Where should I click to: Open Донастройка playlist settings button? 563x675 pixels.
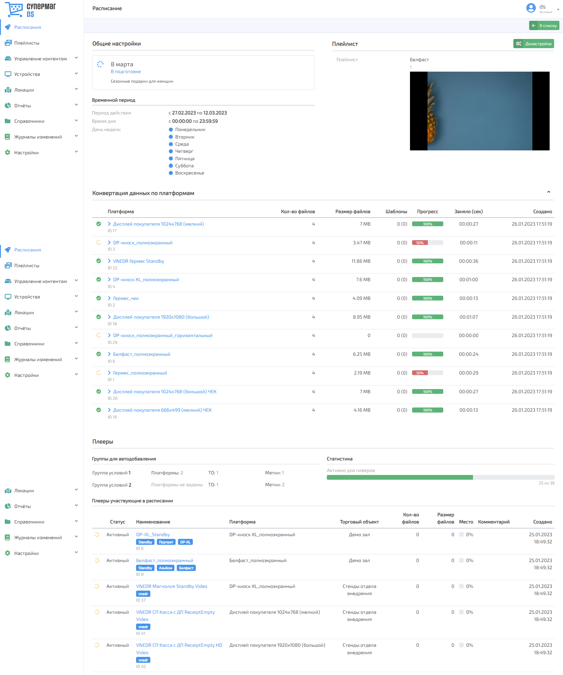[533, 44]
